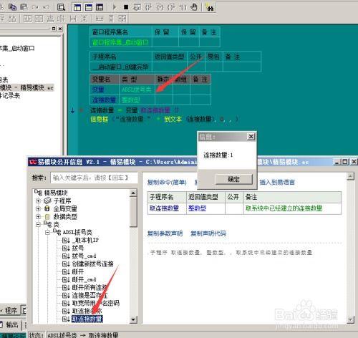Select 取连接名称 method in the tree
The height and width of the screenshot is (338, 358).
point(87,311)
